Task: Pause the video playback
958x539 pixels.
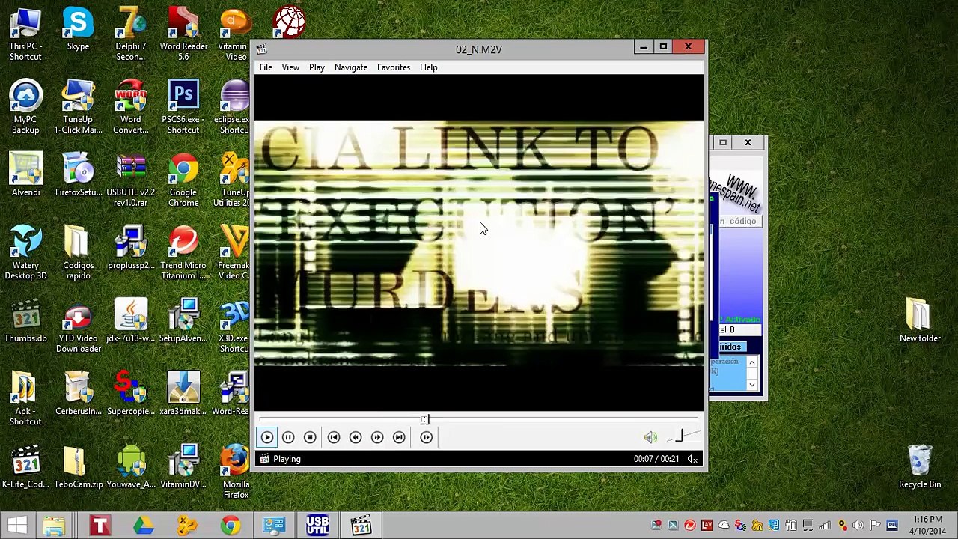Action: [x=288, y=437]
